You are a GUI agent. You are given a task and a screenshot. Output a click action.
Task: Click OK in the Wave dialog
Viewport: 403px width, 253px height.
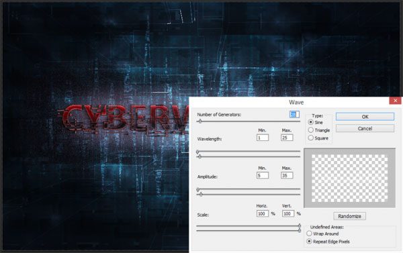click(365, 117)
